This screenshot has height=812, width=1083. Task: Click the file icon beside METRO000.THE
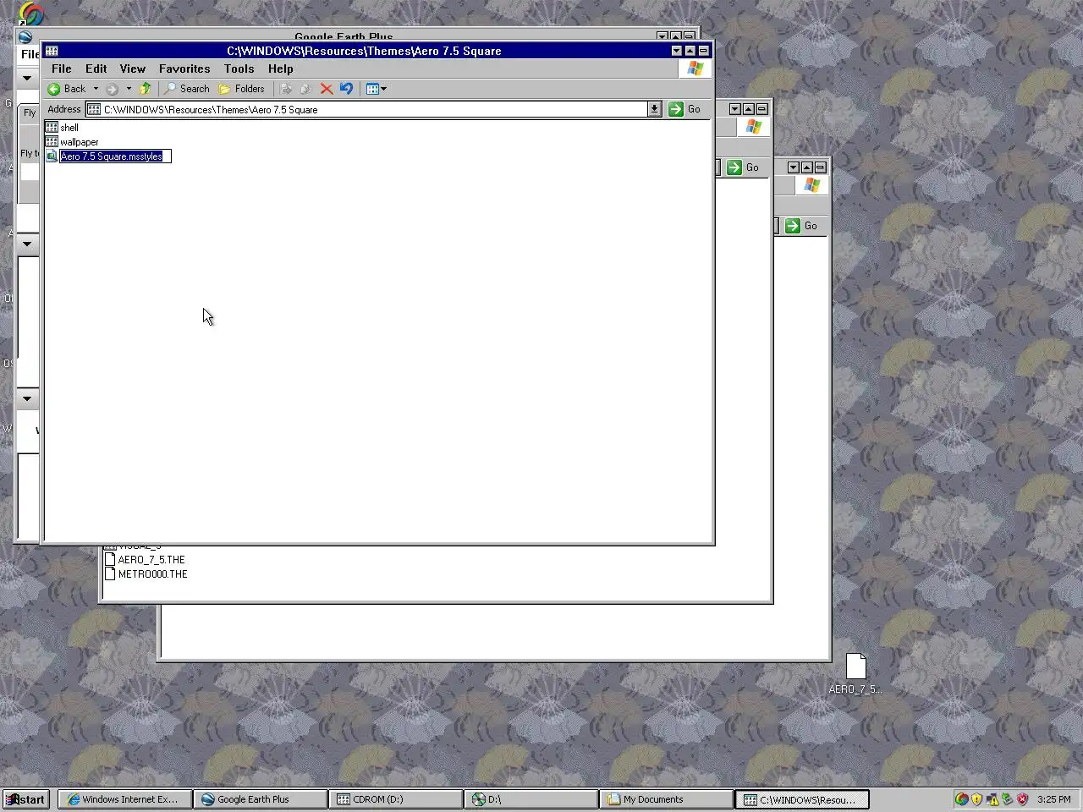click(x=110, y=573)
